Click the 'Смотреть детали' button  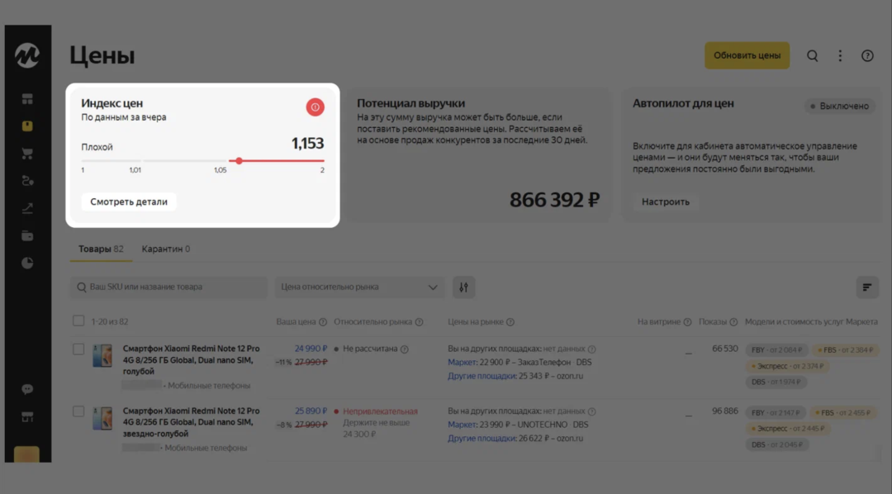pyautogui.click(x=129, y=202)
